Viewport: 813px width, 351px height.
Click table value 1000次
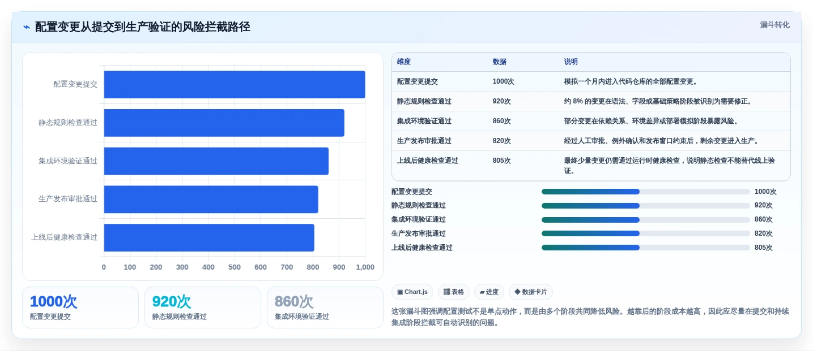(x=504, y=81)
